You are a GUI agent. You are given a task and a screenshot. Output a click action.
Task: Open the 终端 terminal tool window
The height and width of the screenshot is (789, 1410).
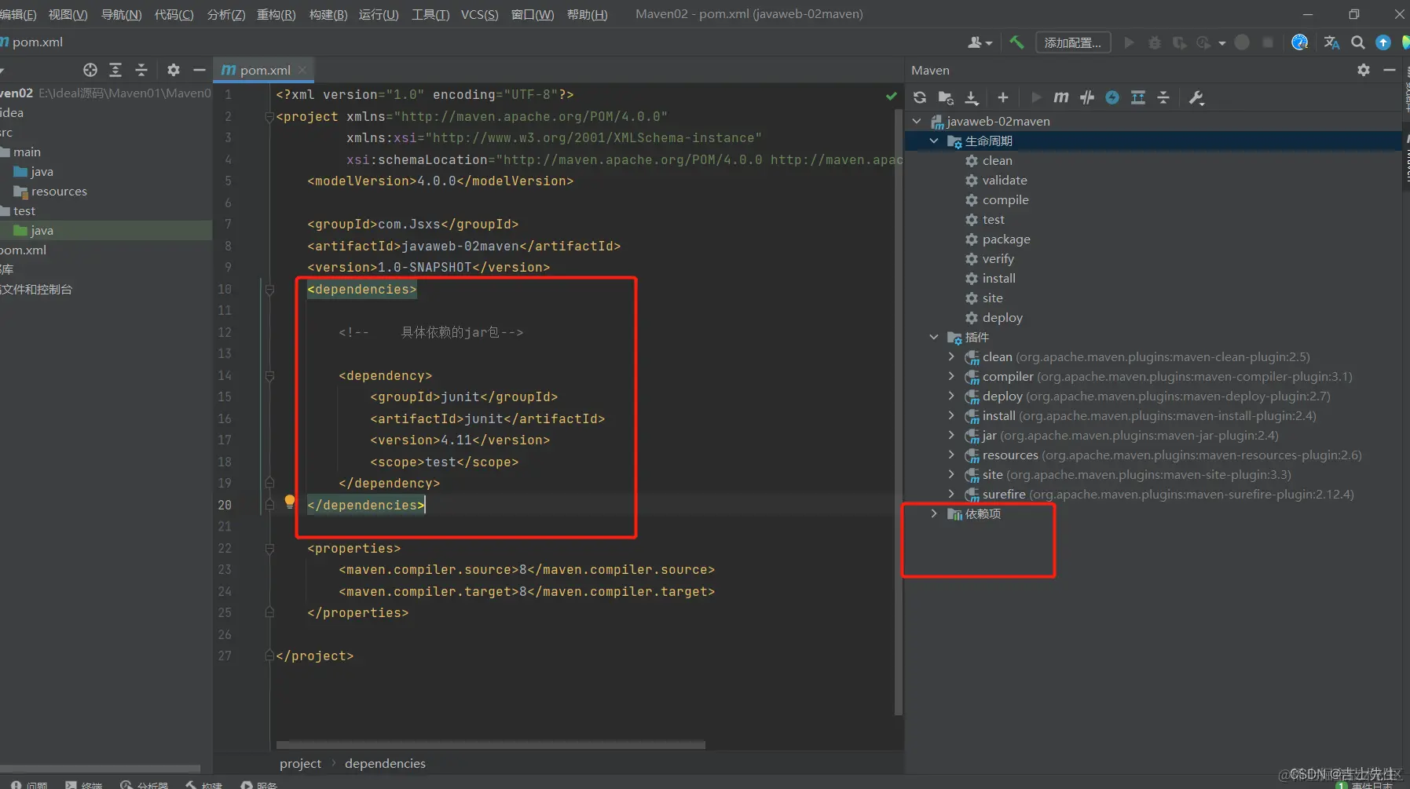pos(84,784)
